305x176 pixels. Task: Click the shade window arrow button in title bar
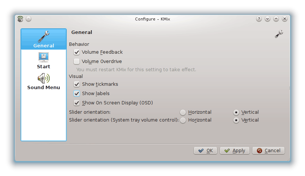click(267, 19)
